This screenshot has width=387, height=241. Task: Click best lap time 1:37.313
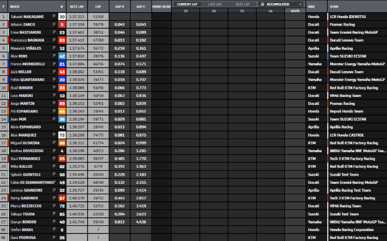pos(77,17)
